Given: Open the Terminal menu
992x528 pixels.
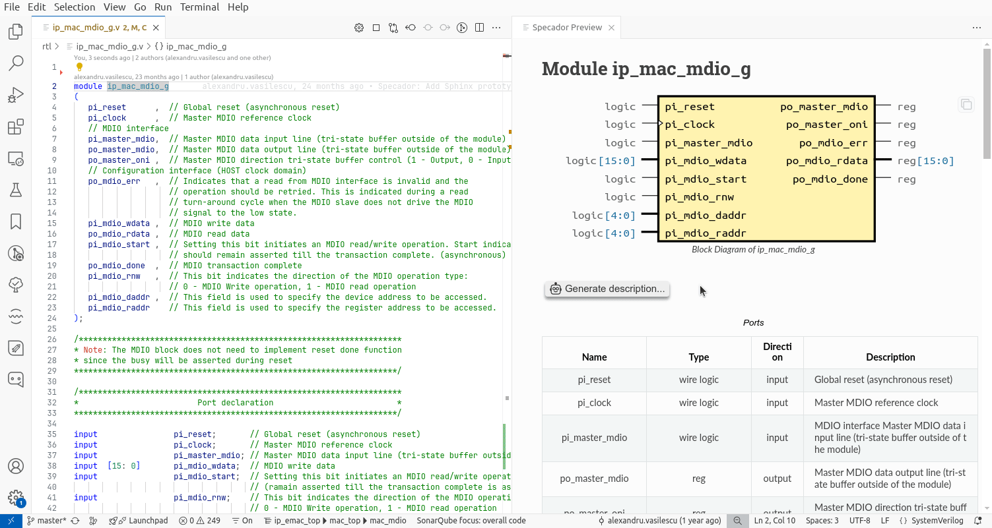Looking at the screenshot, I should tap(199, 7).
